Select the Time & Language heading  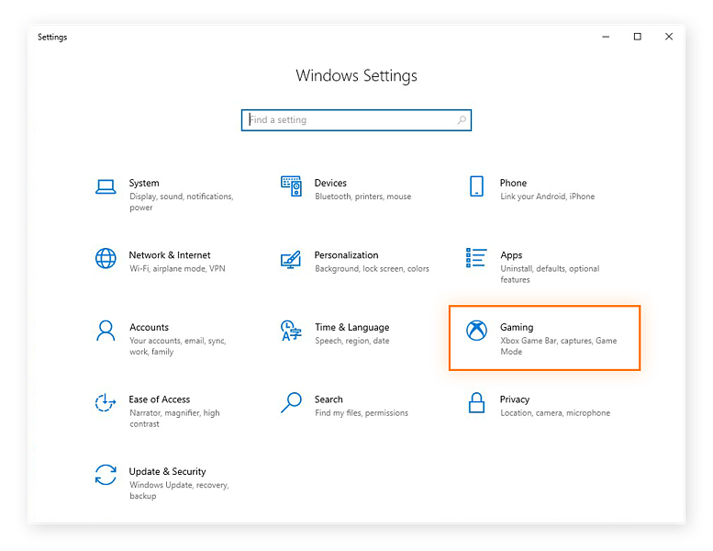point(352,328)
